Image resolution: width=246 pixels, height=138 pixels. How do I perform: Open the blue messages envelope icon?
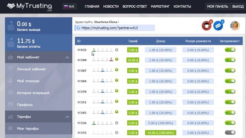218,26
